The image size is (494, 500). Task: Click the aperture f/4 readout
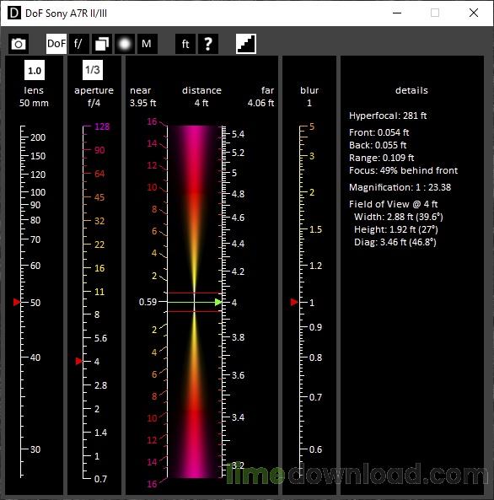[x=94, y=103]
